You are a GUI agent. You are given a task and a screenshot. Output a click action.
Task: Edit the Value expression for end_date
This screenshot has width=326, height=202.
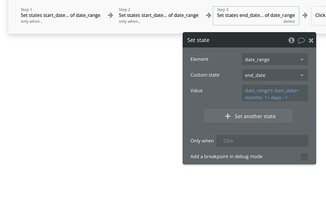[275, 93]
